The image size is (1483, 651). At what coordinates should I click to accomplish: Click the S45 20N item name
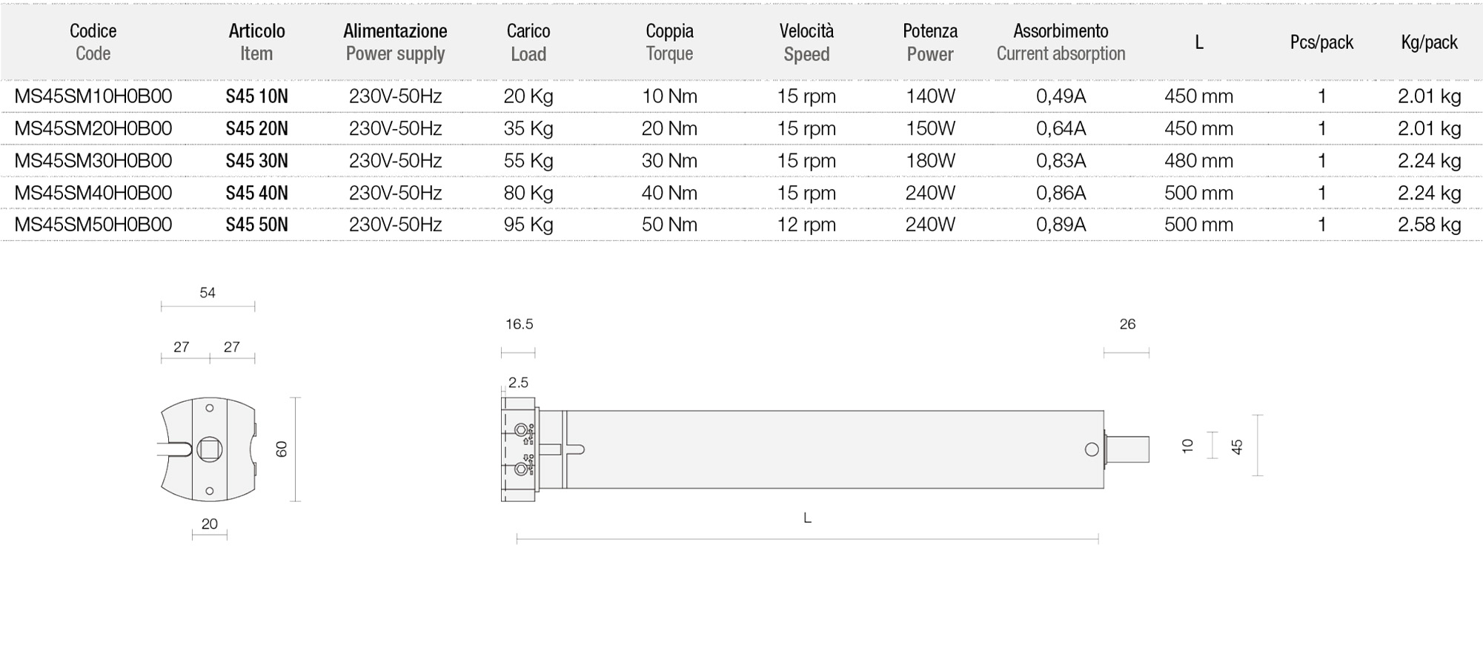click(x=256, y=129)
